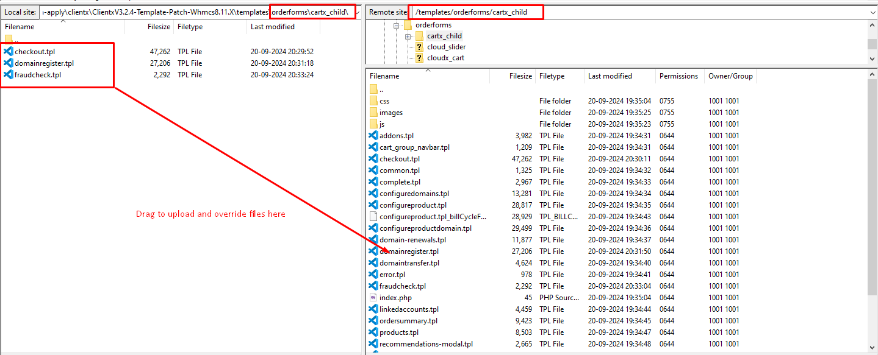
Task: Click the addons.tpl file icon in remote list
Action: pos(373,136)
